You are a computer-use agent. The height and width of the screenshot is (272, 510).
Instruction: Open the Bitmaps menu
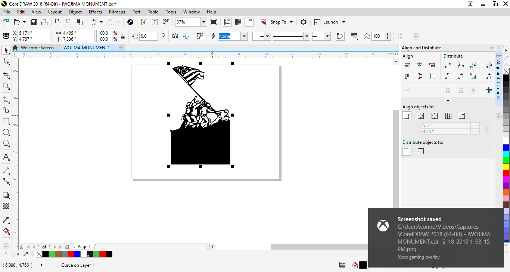coord(117,12)
